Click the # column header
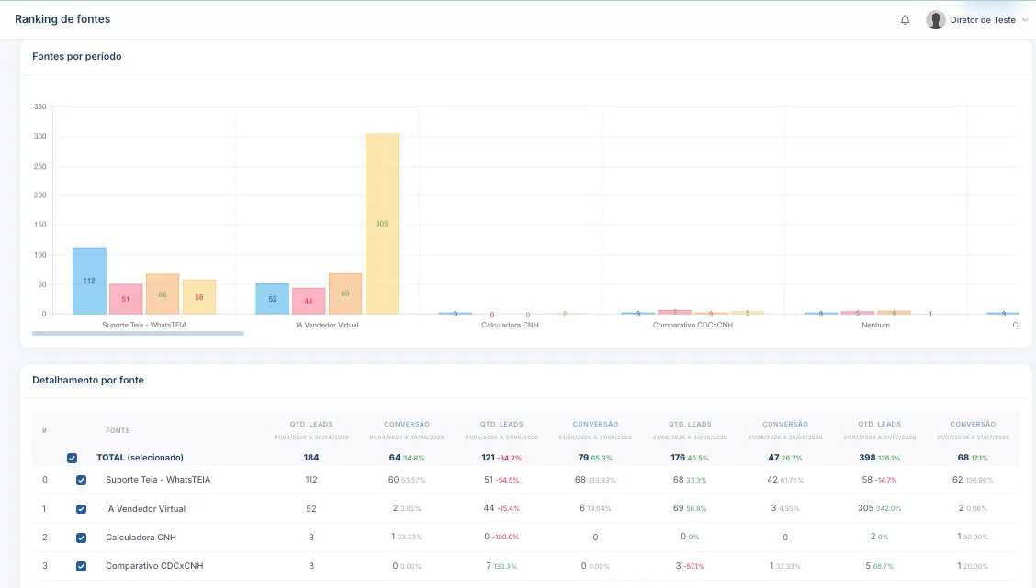1036x588 pixels. [x=44, y=431]
